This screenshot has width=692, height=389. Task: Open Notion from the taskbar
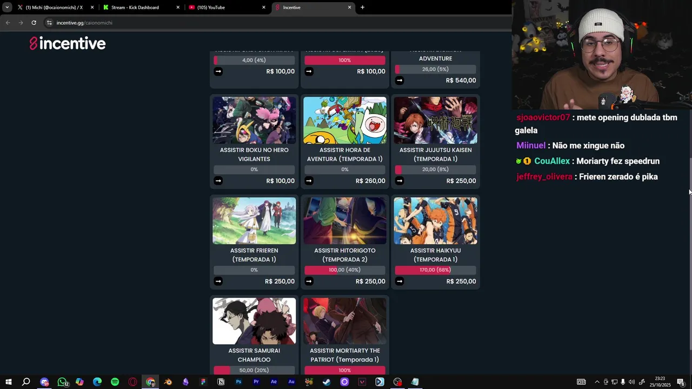pos(221,382)
